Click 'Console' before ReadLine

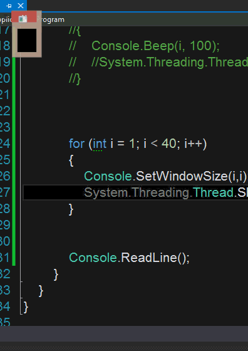[93, 258]
